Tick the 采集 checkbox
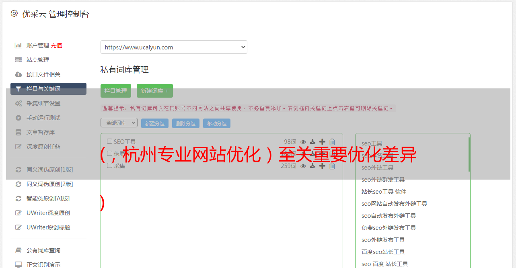Image resolution: width=516 pixels, height=268 pixels. click(x=109, y=166)
